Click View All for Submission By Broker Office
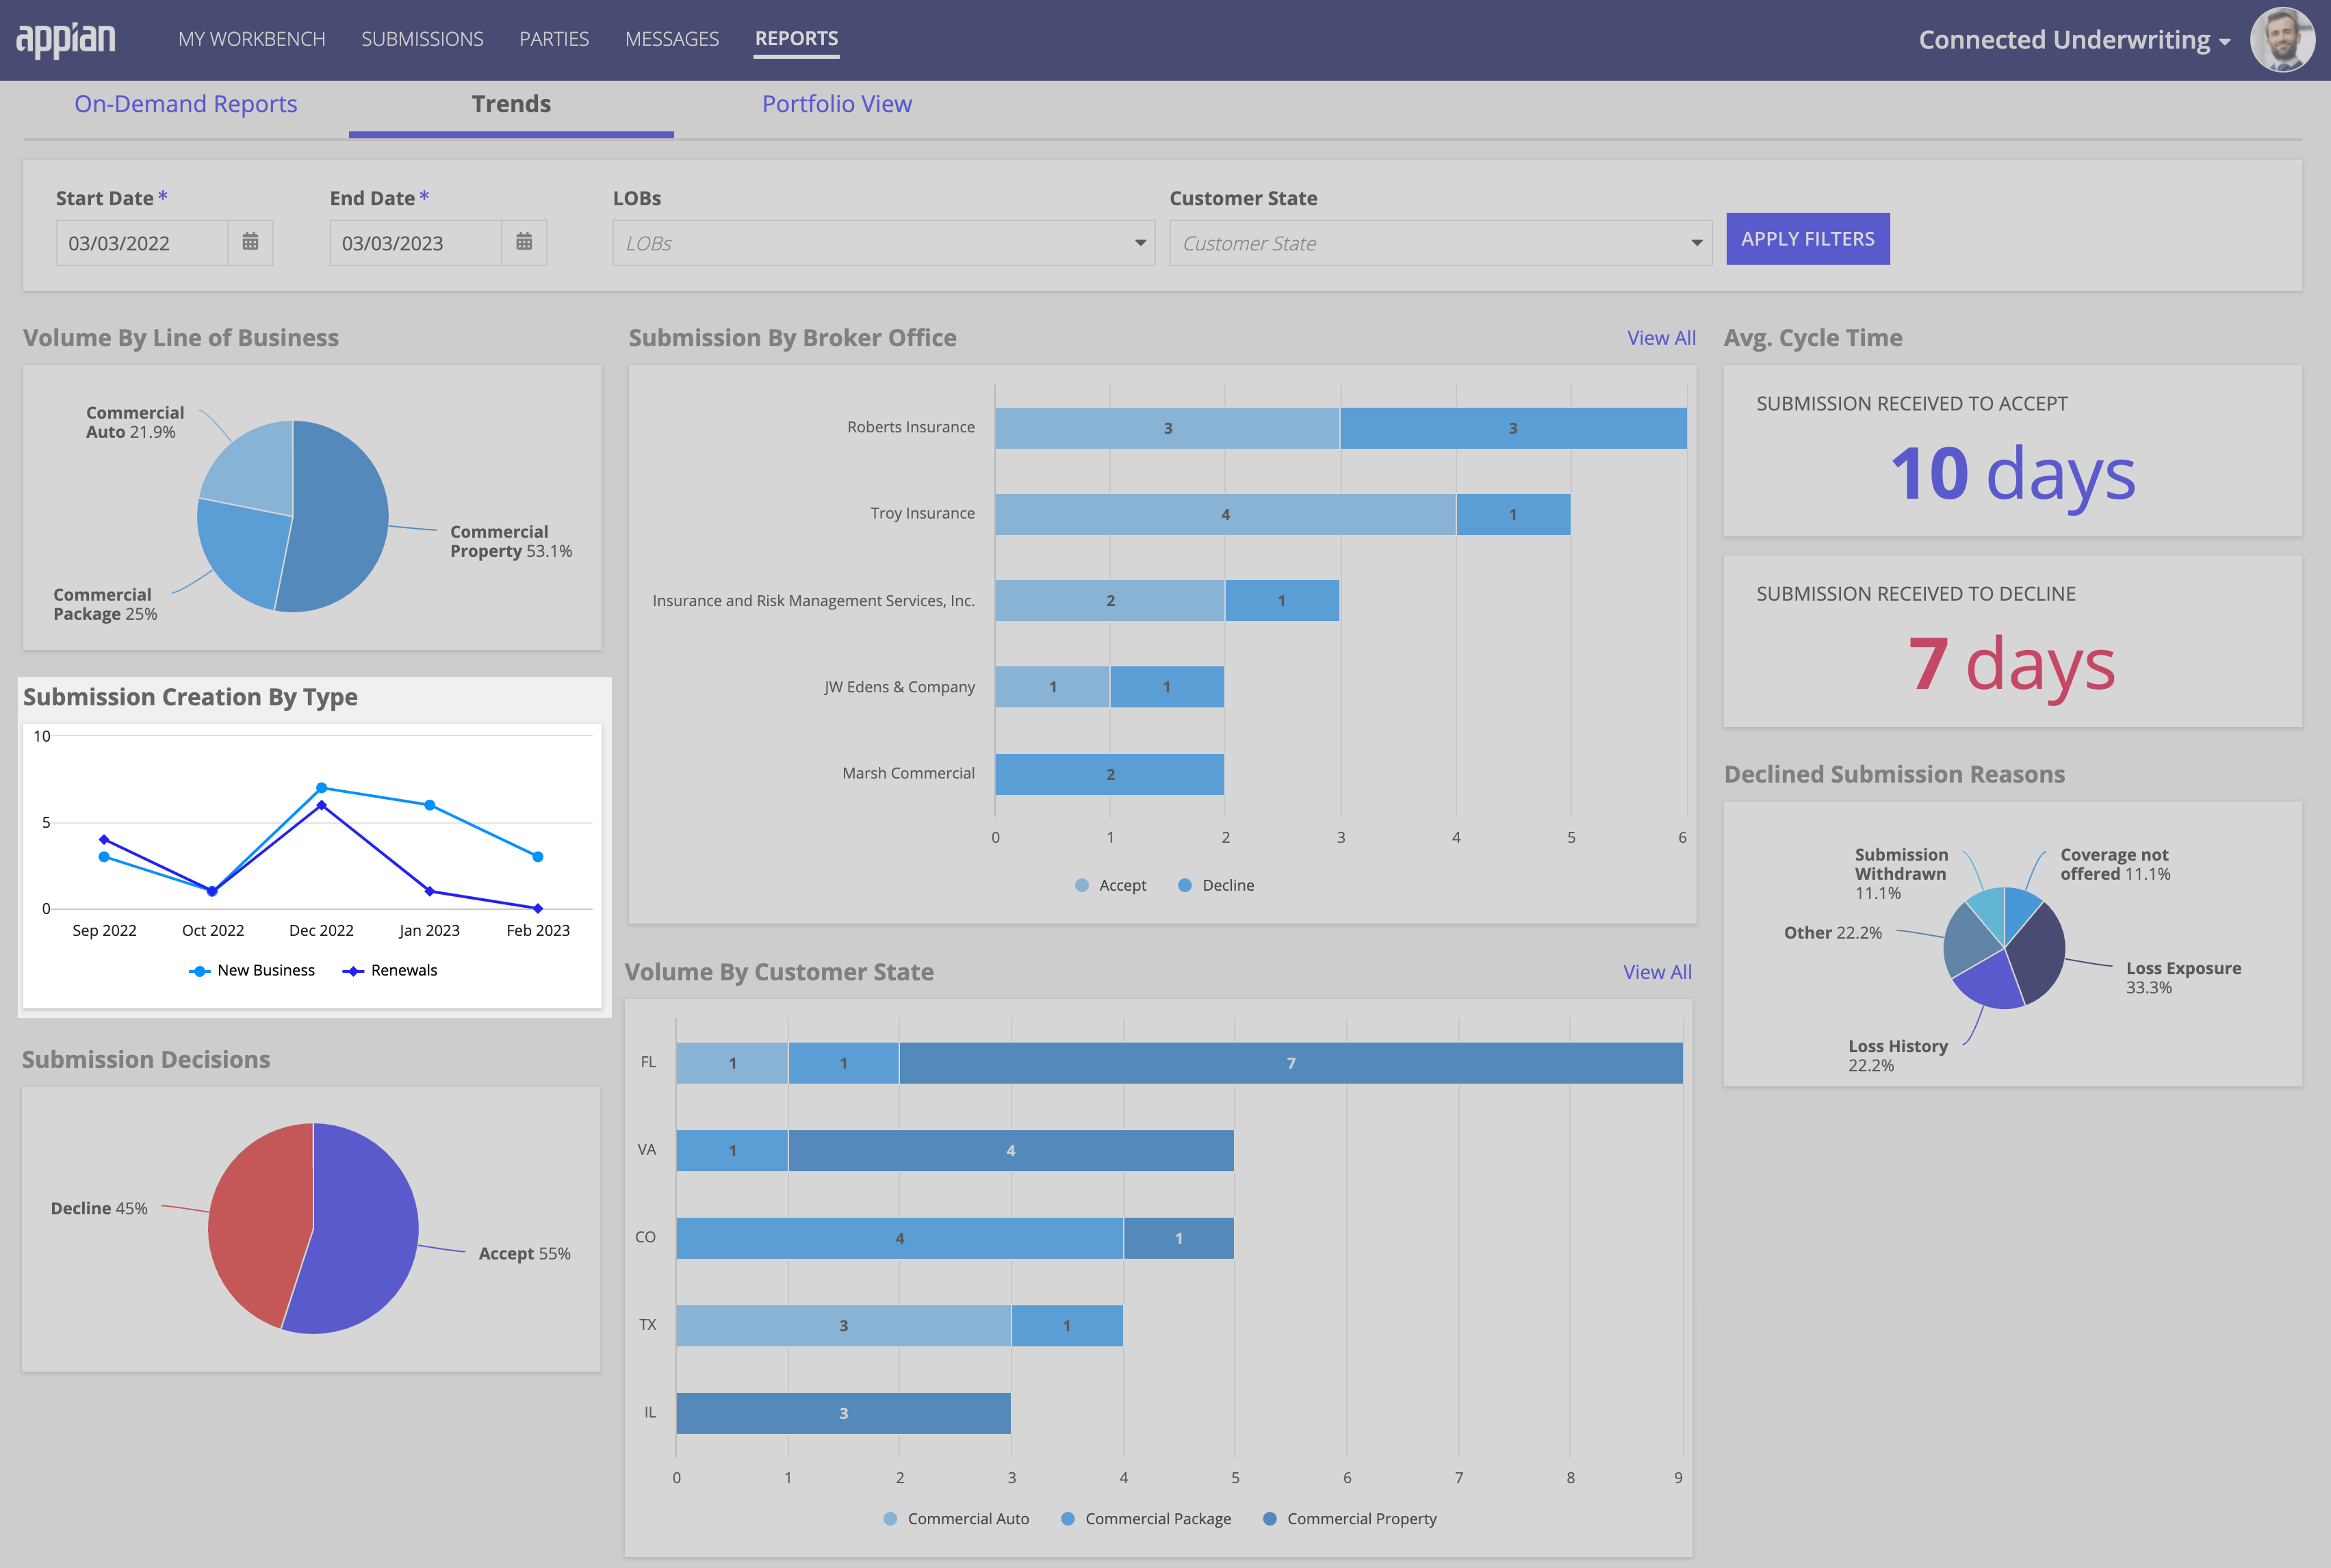The image size is (2331, 1568). click(1661, 338)
